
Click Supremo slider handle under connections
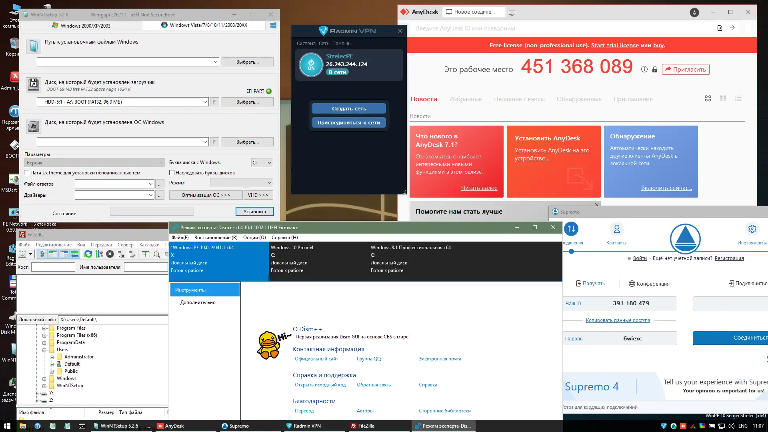[571, 252]
